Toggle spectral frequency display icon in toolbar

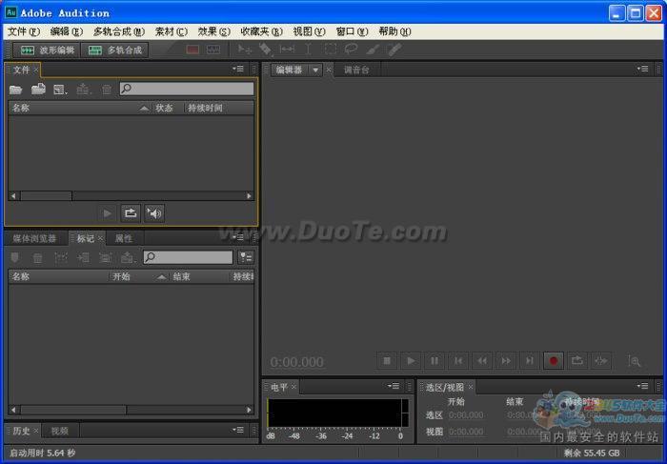(192, 50)
